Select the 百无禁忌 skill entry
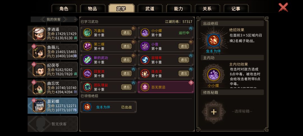The width and height of the screenshot is (303, 136). 166,87
